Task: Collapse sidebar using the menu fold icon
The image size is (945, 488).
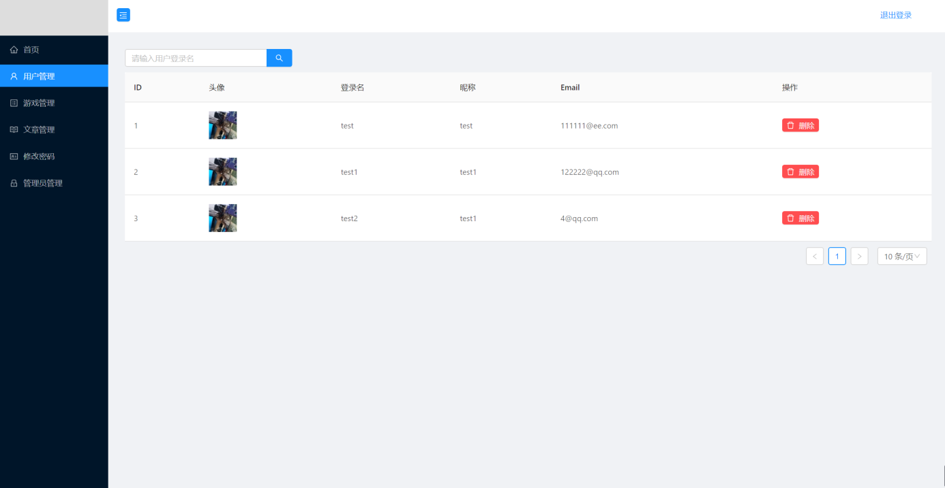Action: point(123,15)
